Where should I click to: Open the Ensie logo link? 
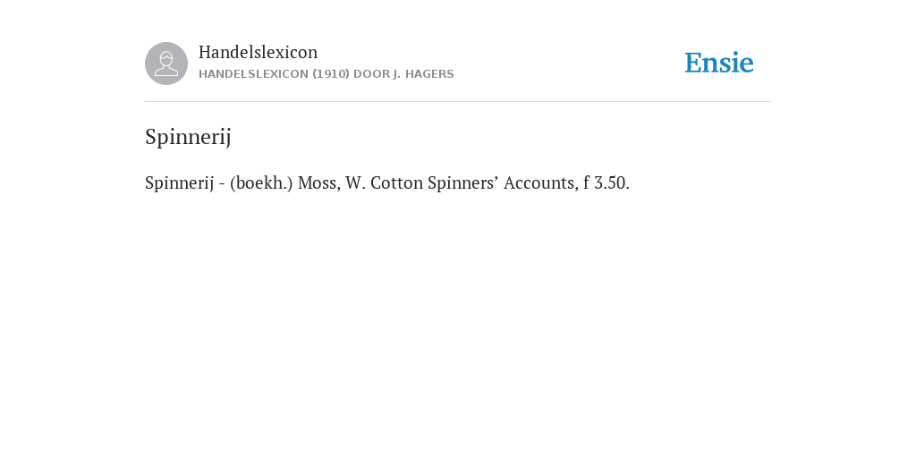[x=719, y=64]
